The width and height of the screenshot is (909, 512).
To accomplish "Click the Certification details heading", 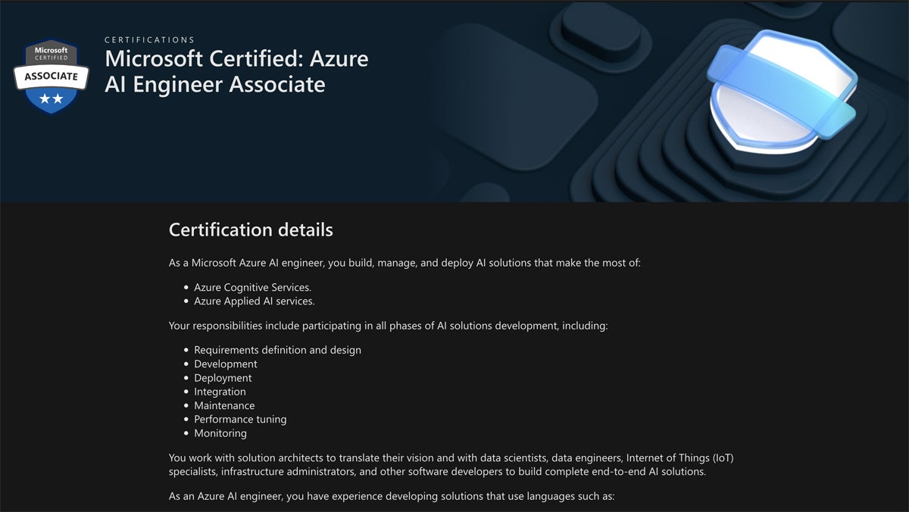I will coord(251,229).
